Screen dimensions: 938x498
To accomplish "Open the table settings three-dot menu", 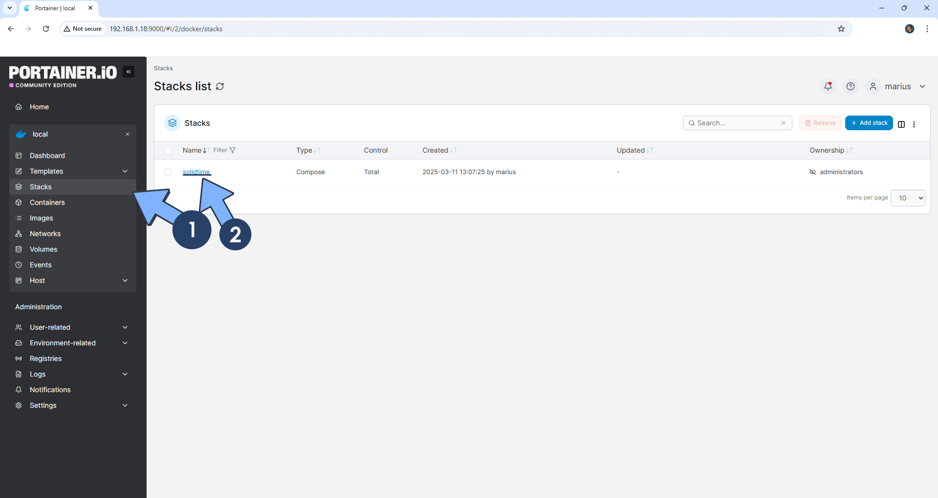I will 914,124.
